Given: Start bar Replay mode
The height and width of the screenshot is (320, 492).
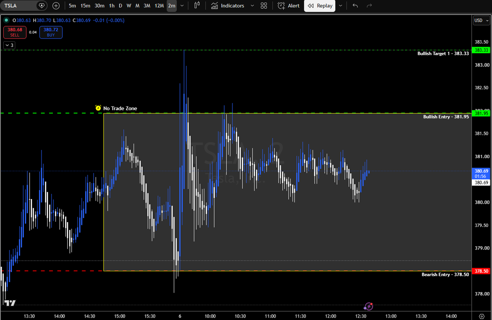Looking at the screenshot, I should coord(319,6).
